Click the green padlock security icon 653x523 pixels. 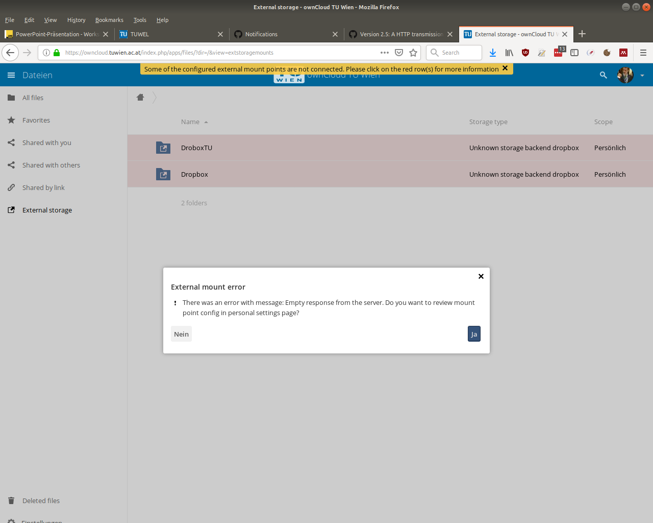[x=57, y=53]
